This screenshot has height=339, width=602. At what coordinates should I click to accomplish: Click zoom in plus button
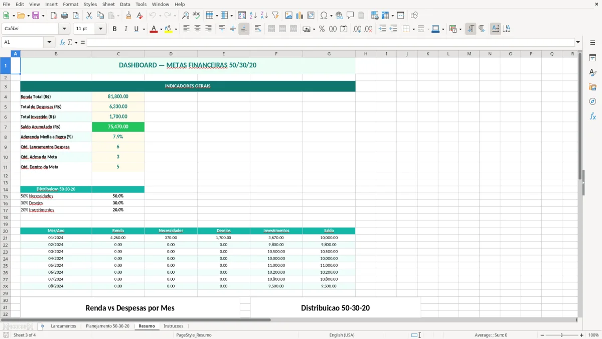point(582,335)
